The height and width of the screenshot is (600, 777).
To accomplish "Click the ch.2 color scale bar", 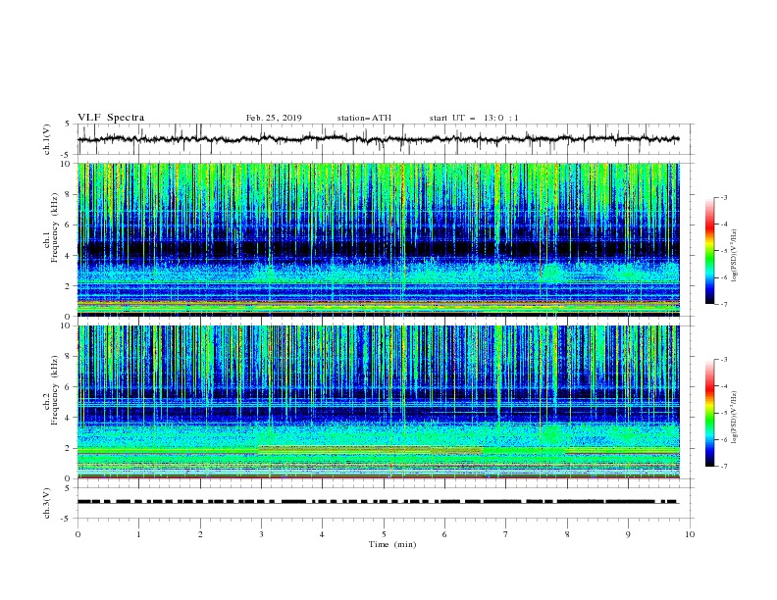I will pos(709,413).
